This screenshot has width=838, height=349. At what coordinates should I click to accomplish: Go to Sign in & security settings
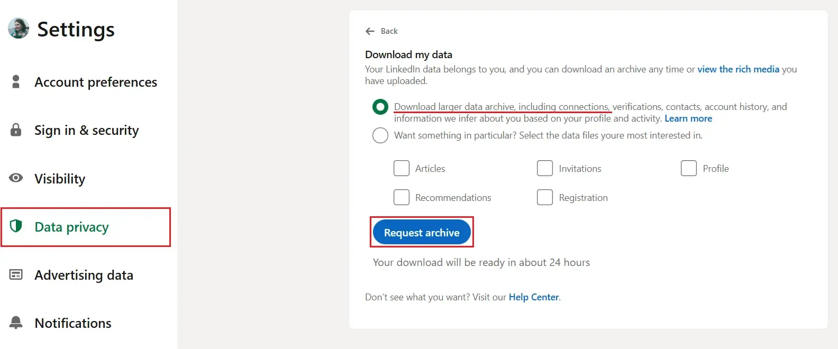(x=87, y=130)
